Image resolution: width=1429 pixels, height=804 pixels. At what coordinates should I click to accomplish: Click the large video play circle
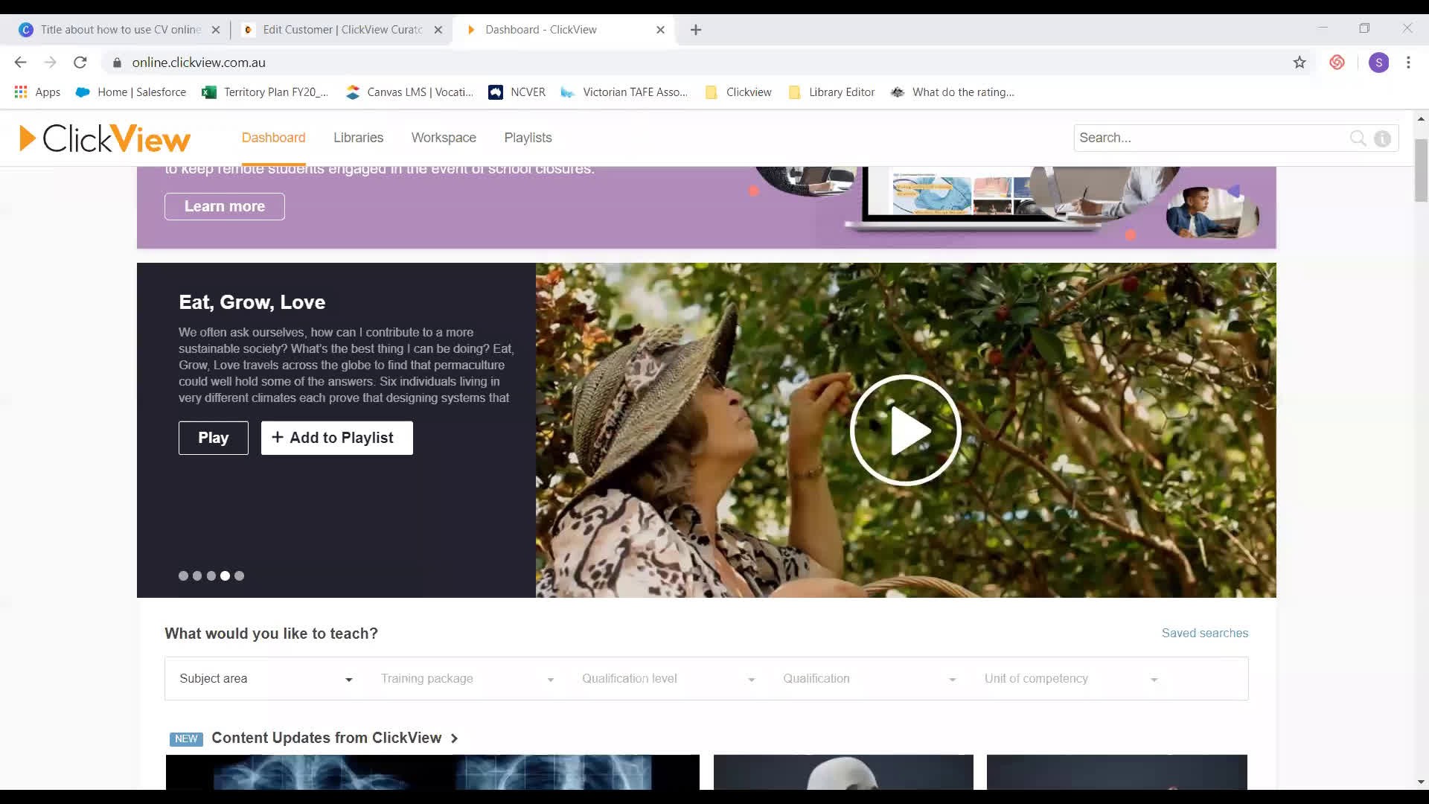(905, 430)
